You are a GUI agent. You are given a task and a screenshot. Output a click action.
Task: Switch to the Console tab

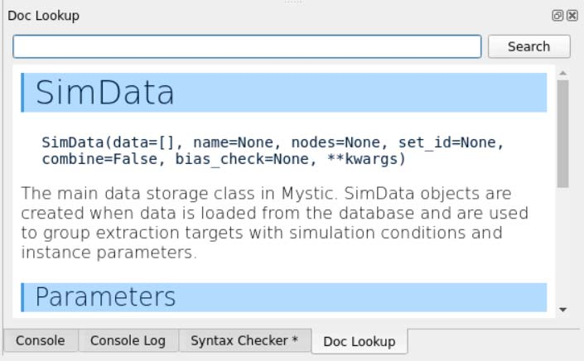(x=41, y=340)
